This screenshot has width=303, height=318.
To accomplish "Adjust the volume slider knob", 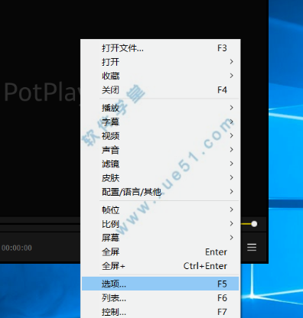I will [254, 224].
